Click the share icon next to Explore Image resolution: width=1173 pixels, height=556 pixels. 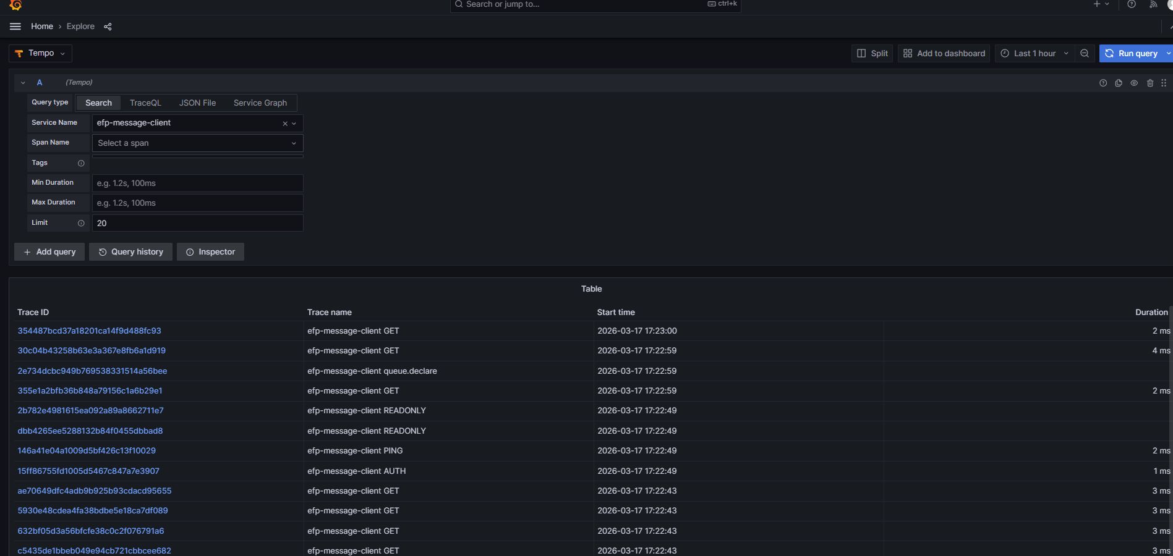click(x=108, y=27)
